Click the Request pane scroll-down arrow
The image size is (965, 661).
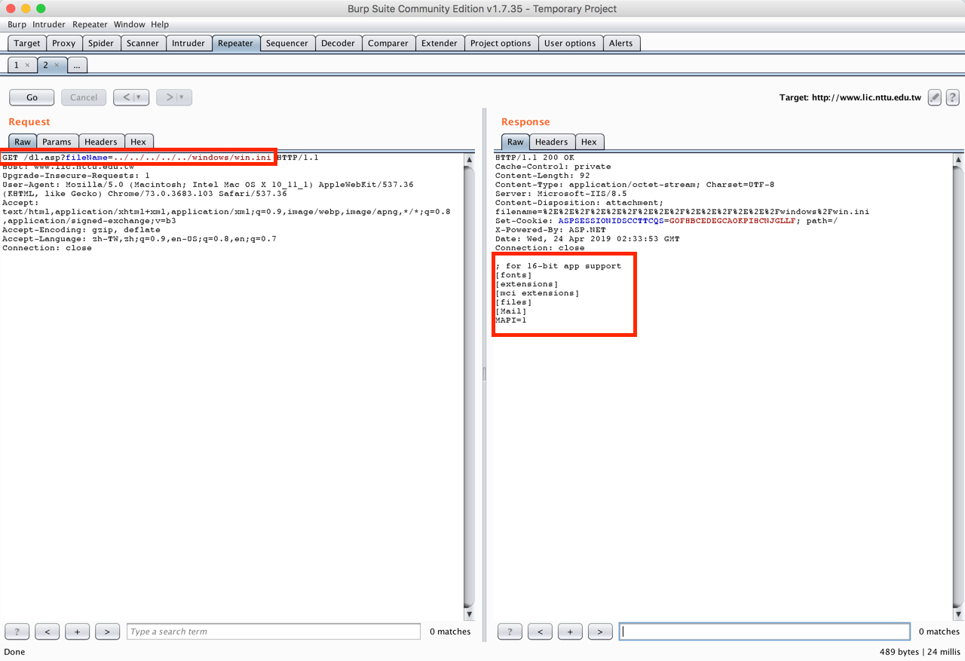point(470,614)
